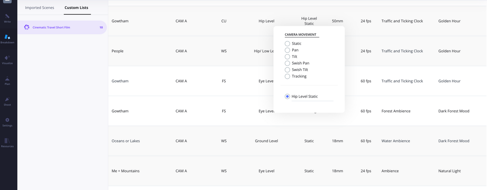Click the Cinematic Travel Short Film shutter icon

pos(27,27)
